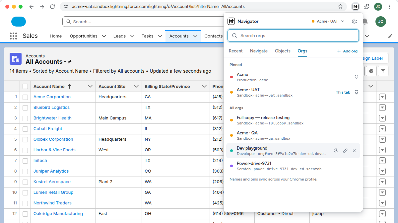Remove the Dev playground org
Image resolution: width=398 pixels, height=223 pixels.
(x=354, y=151)
